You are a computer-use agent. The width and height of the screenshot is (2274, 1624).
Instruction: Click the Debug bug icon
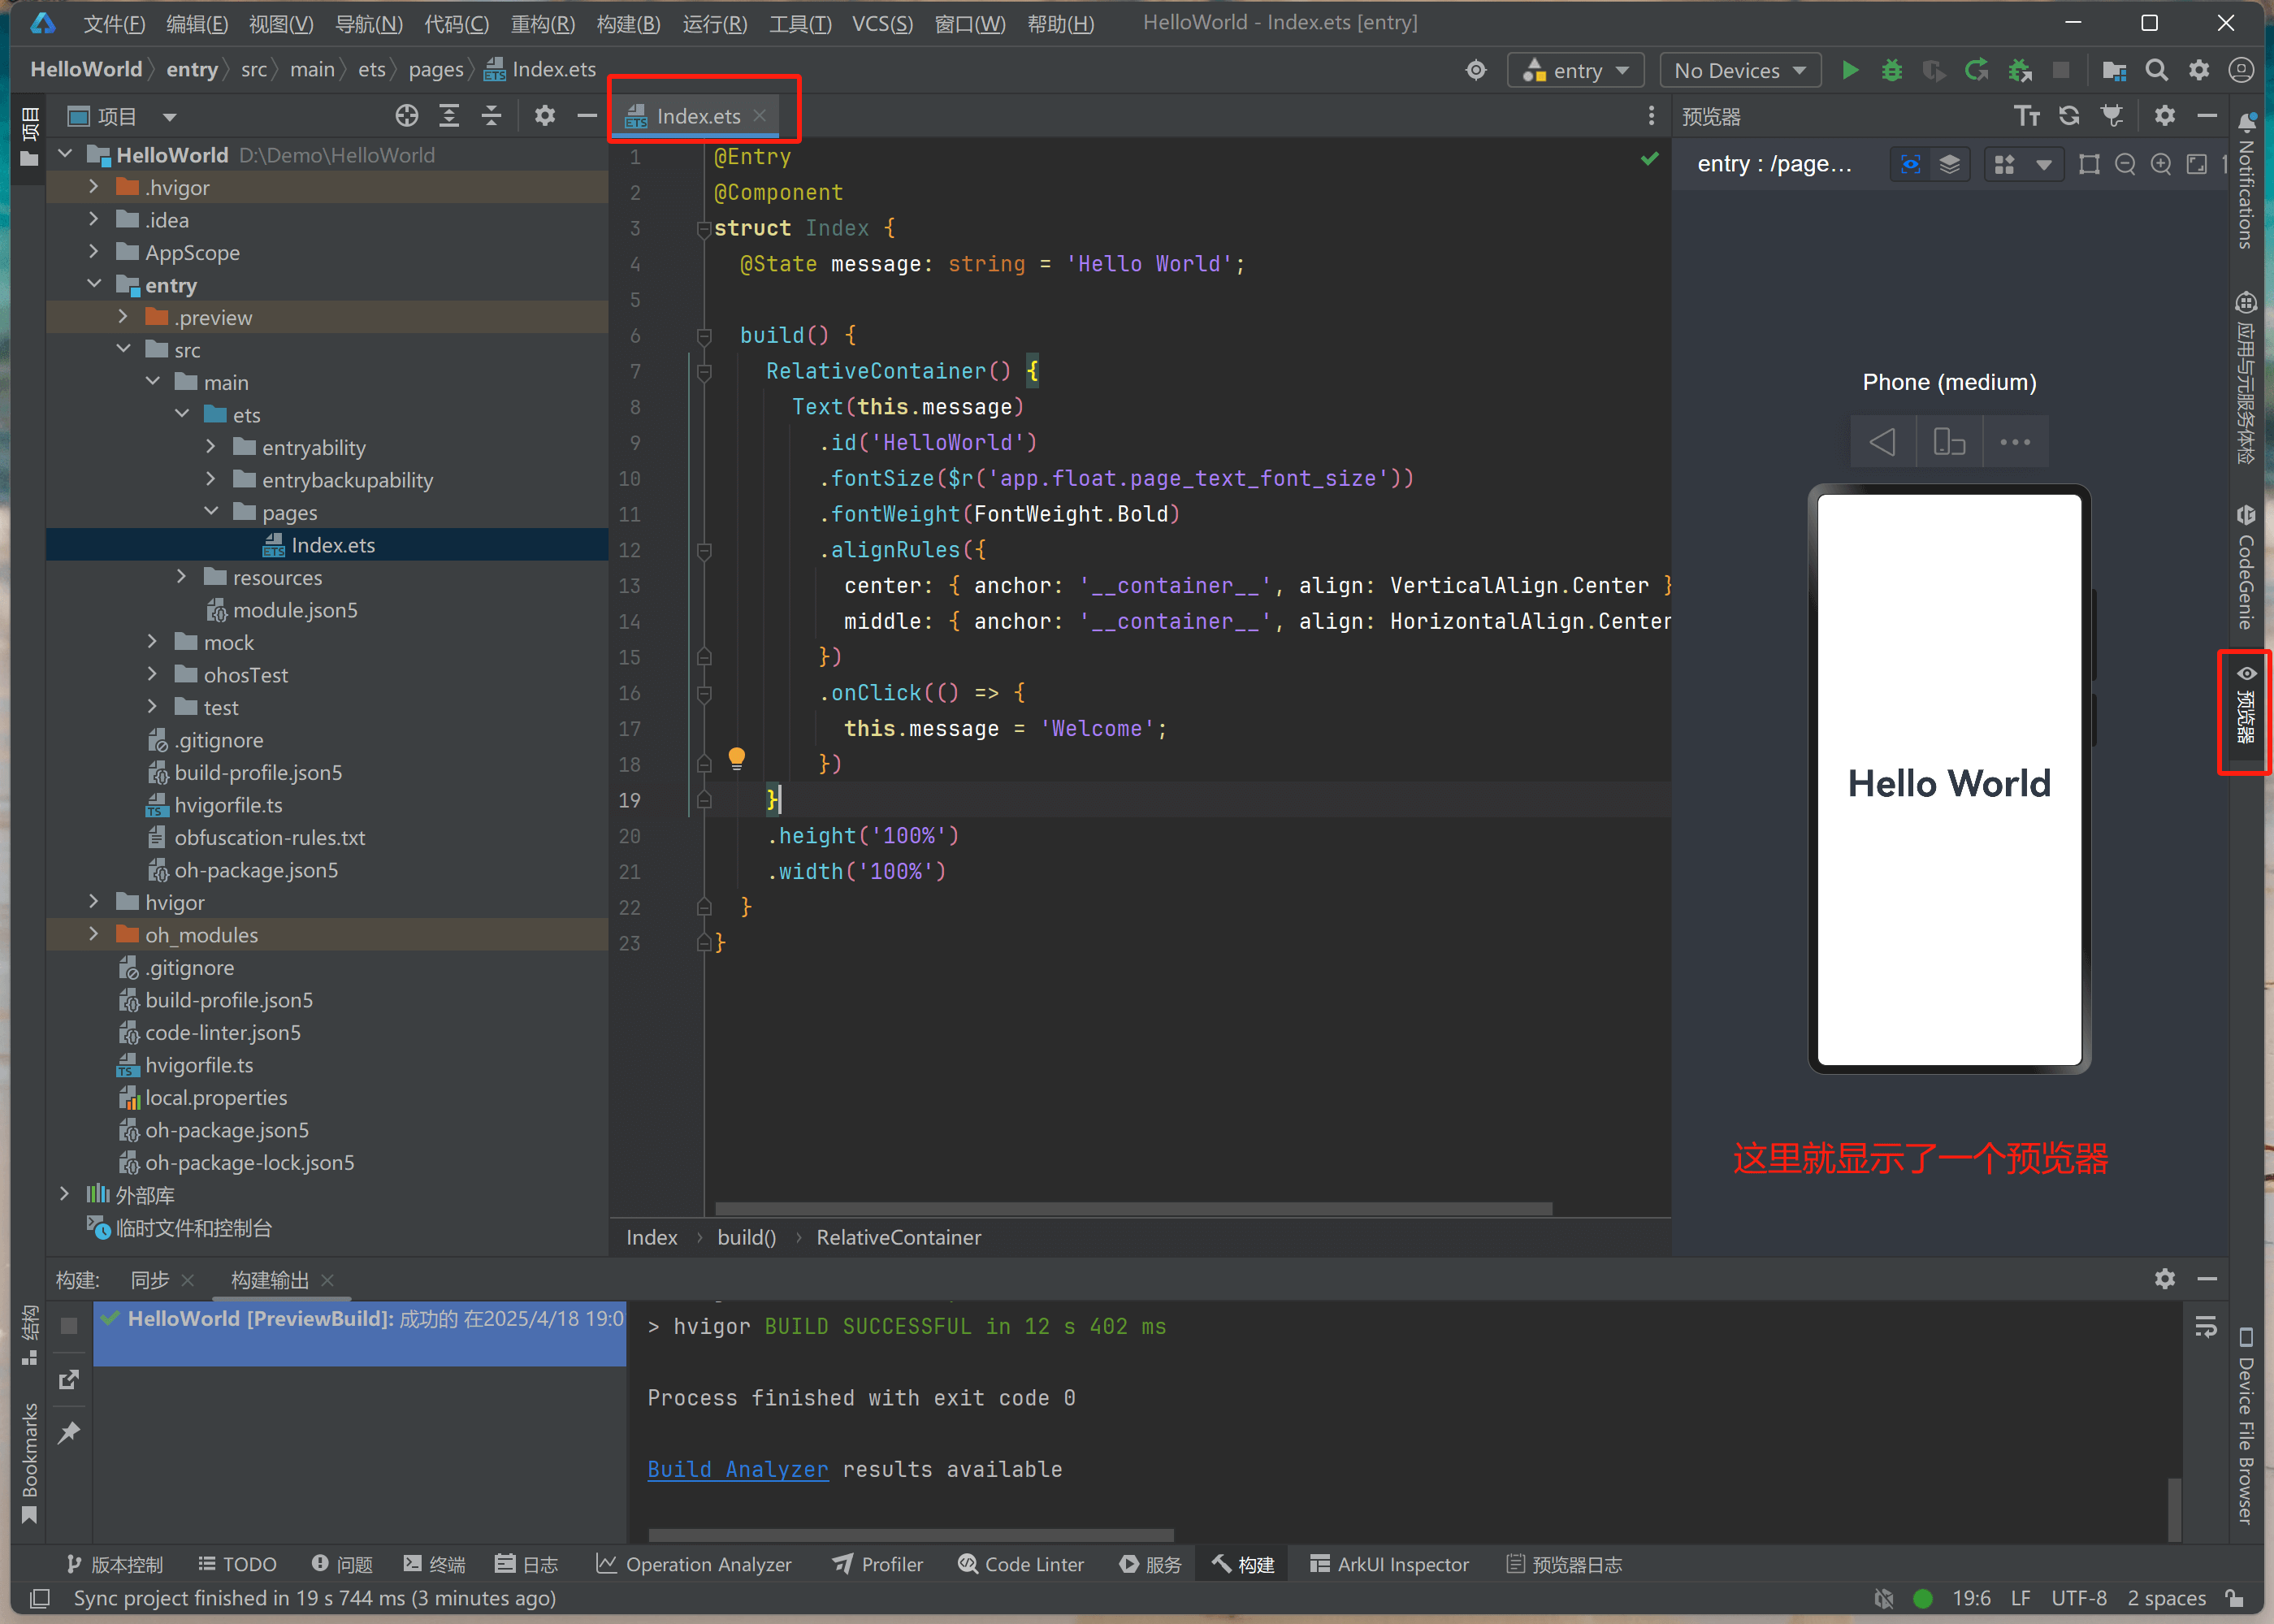[1891, 70]
